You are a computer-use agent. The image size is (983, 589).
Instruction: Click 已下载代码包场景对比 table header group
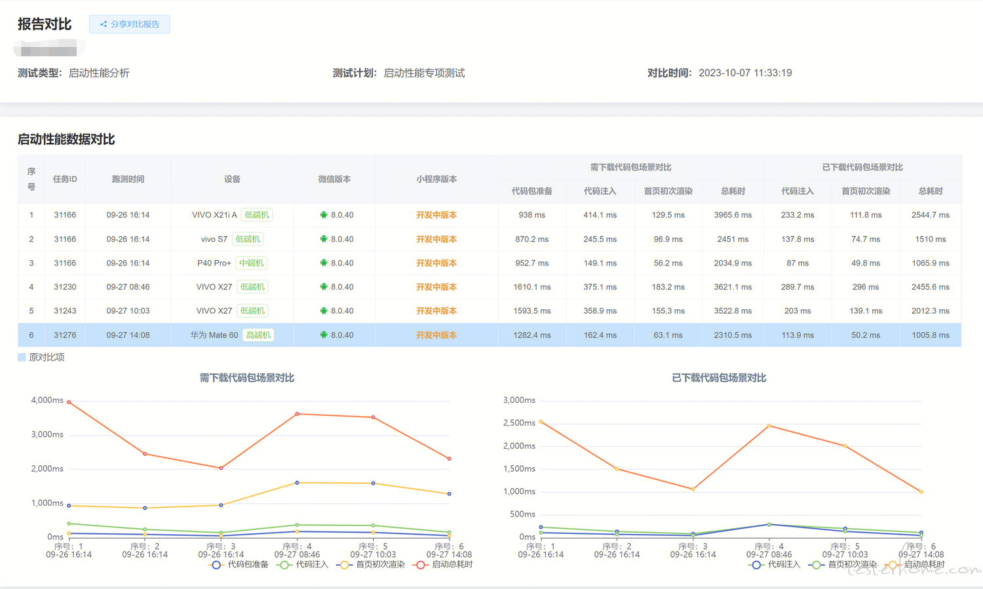tap(862, 167)
